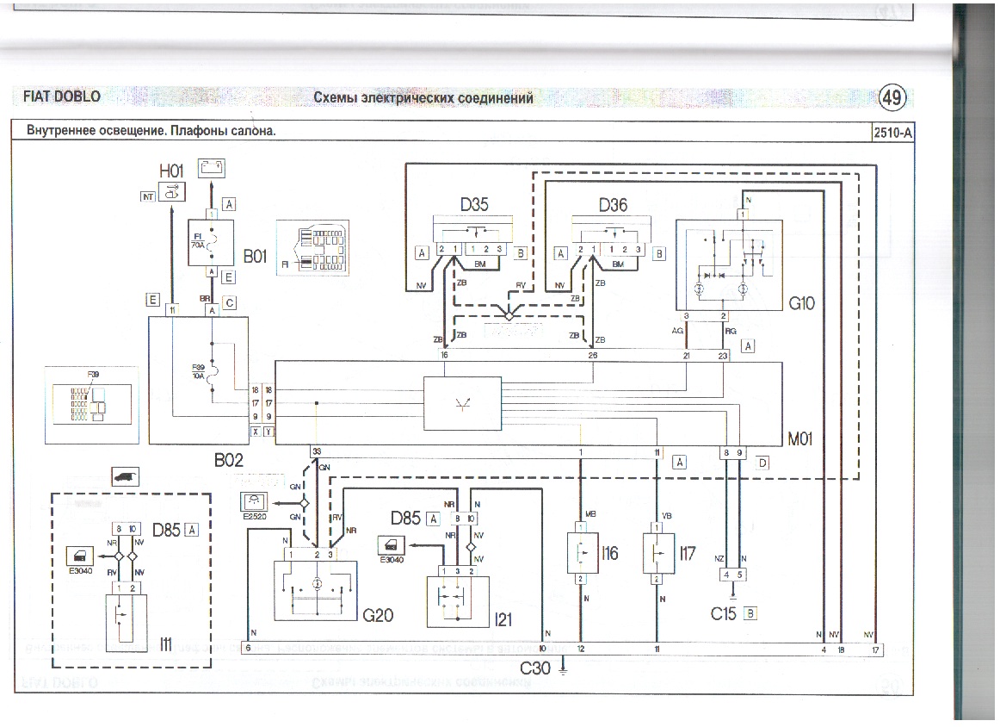Image resolution: width=1000 pixels, height=727 pixels.
Task: Click the ignition key icon below H01
Action: coord(171,195)
